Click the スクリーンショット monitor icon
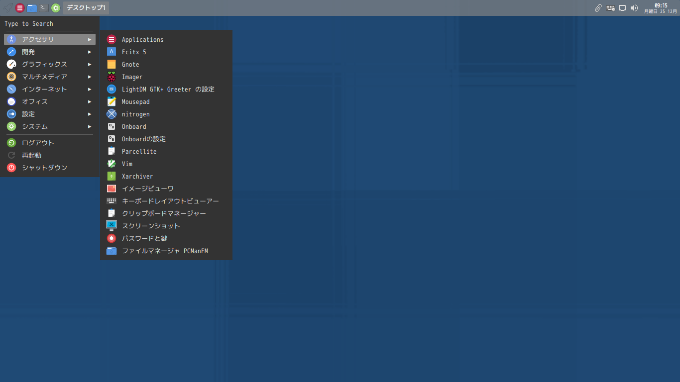Image resolution: width=680 pixels, height=382 pixels. pos(112,226)
